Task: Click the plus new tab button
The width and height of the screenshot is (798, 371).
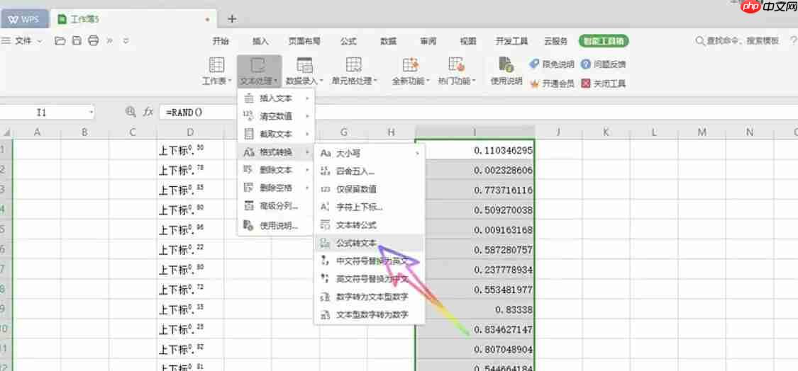Action: coord(231,19)
